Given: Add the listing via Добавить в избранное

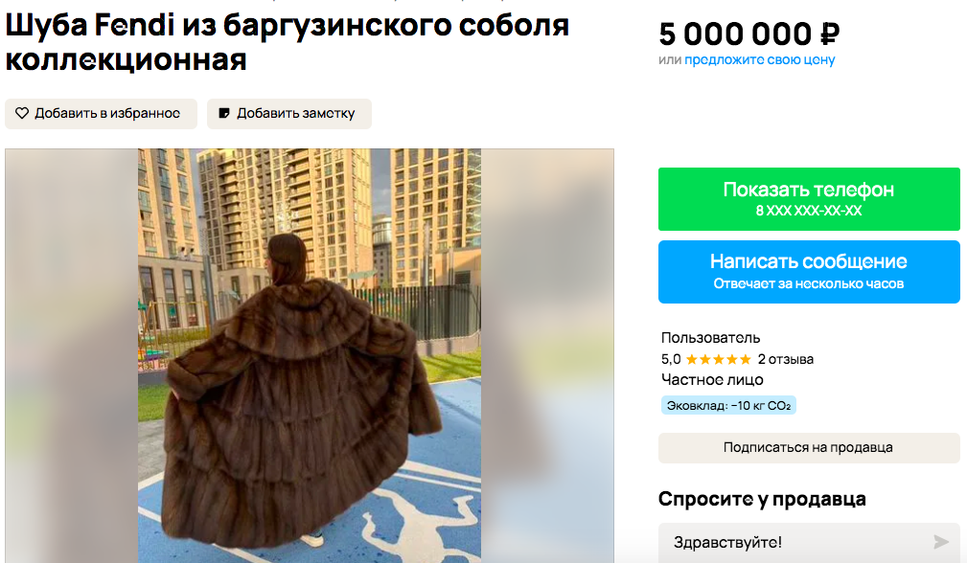Looking at the screenshot, I should [102, 114].
